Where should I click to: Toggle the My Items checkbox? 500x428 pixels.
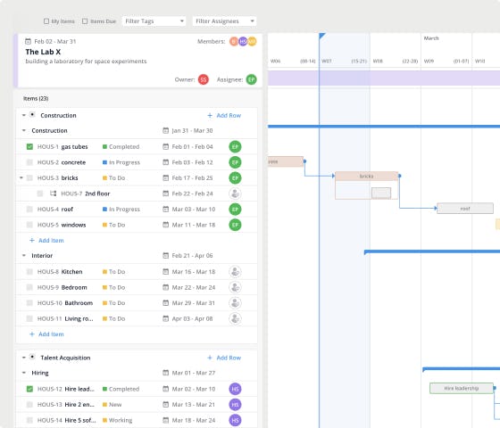[x=46, y=21]
